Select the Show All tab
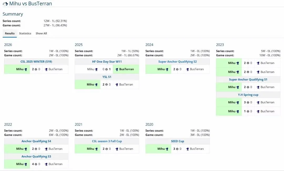This screenshot has width=284, height=171. (41, 33)
